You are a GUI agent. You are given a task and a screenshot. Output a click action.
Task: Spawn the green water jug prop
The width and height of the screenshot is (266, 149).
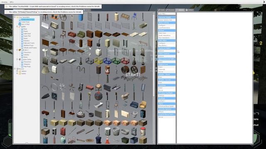(x=63, y=140)
